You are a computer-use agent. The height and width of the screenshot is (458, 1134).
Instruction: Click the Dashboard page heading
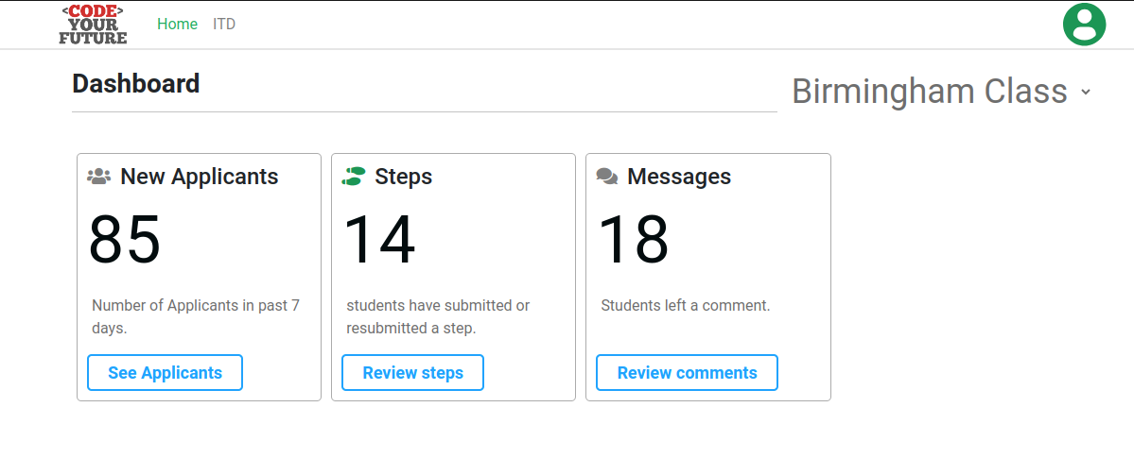tap(136, 84)
